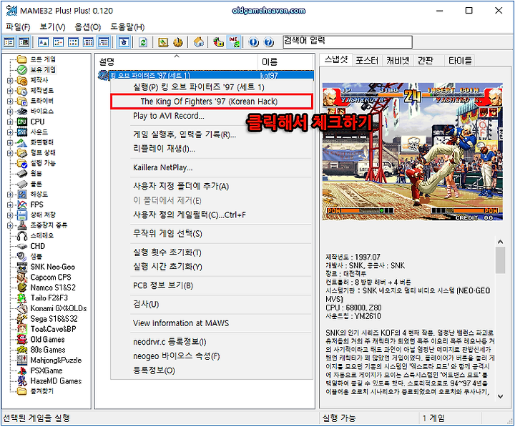
Task: Open SNK Neo-Geo folder
Action: coord(52,267)
